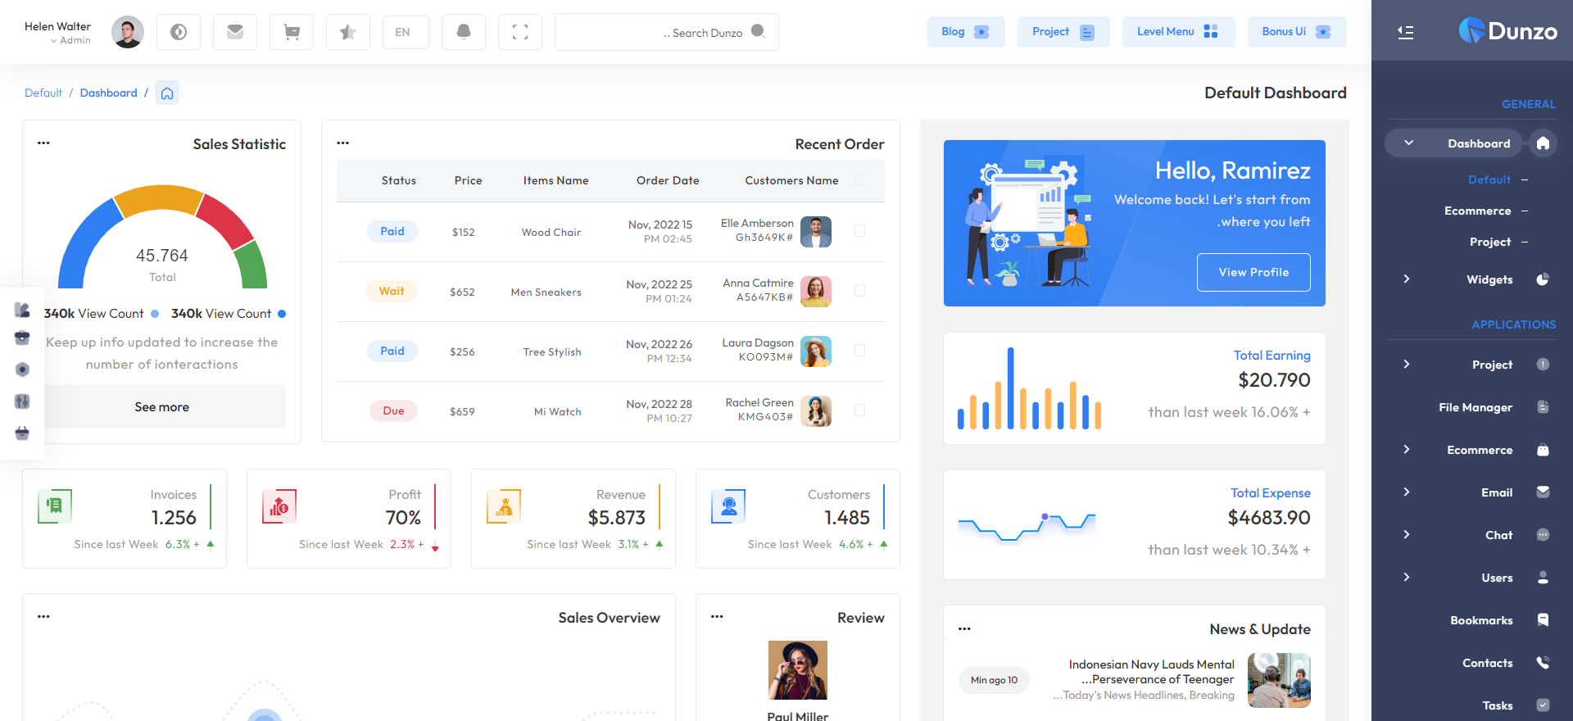The width and height of the screenshot is (1573, 721).
Task: Select Ecommerce under Dashboard submenu
Action: click(1477, 211)
